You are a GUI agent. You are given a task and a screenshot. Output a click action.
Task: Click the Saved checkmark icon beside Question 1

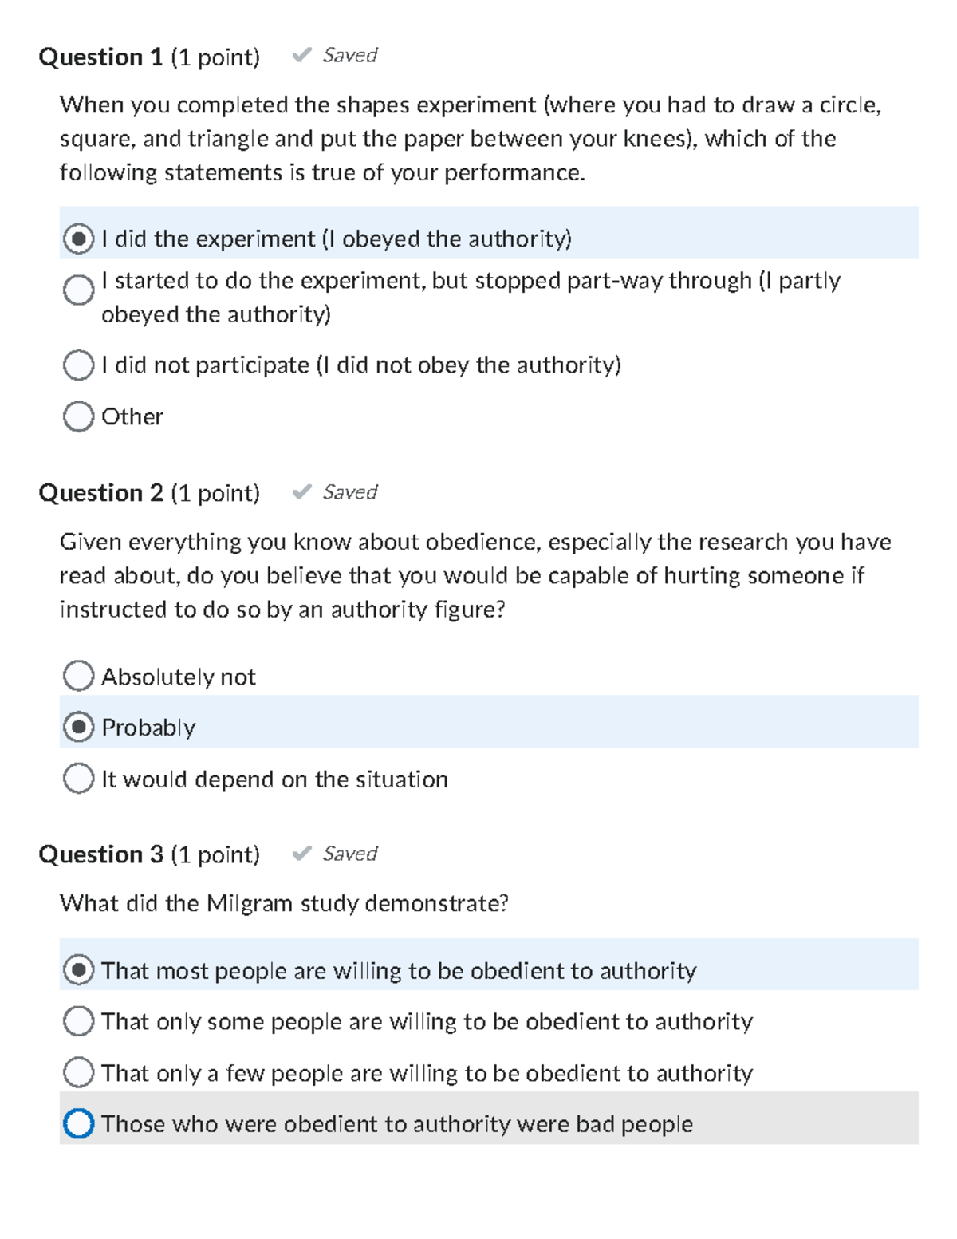pos(303,55)
